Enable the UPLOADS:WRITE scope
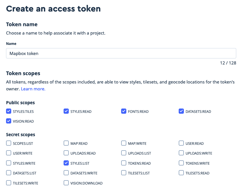 pyautogui.click(x=181, y=153)
